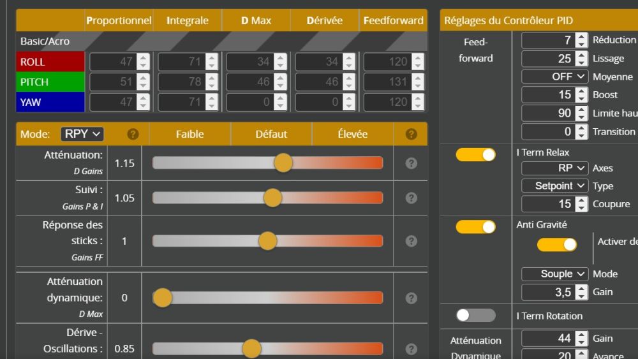Enable the I Term Rotation toggle
The height and width of the screenshot is (359, 638).
tap(475, 315)
